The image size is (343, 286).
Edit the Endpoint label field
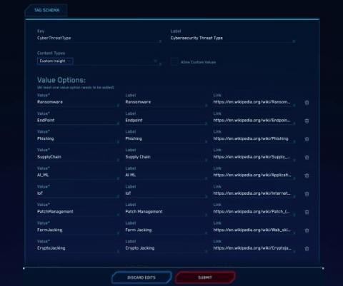tap(166, 121)
